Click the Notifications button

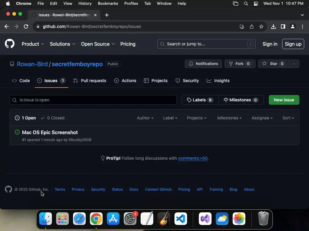tap(203, 64)
